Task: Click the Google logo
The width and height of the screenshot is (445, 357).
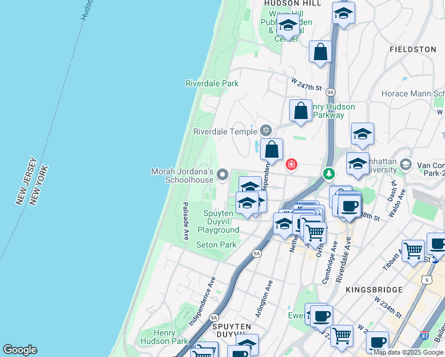Action: point(20,350)
